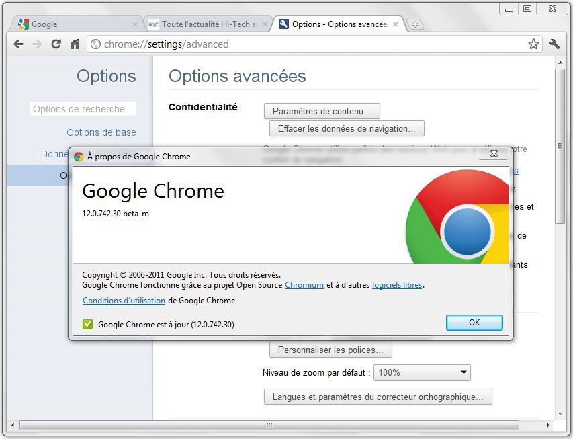Viewport: 573px width, 439px height.
Task: Click the horizontal scrollbar right arrow
Action: (x=548, y=425)
